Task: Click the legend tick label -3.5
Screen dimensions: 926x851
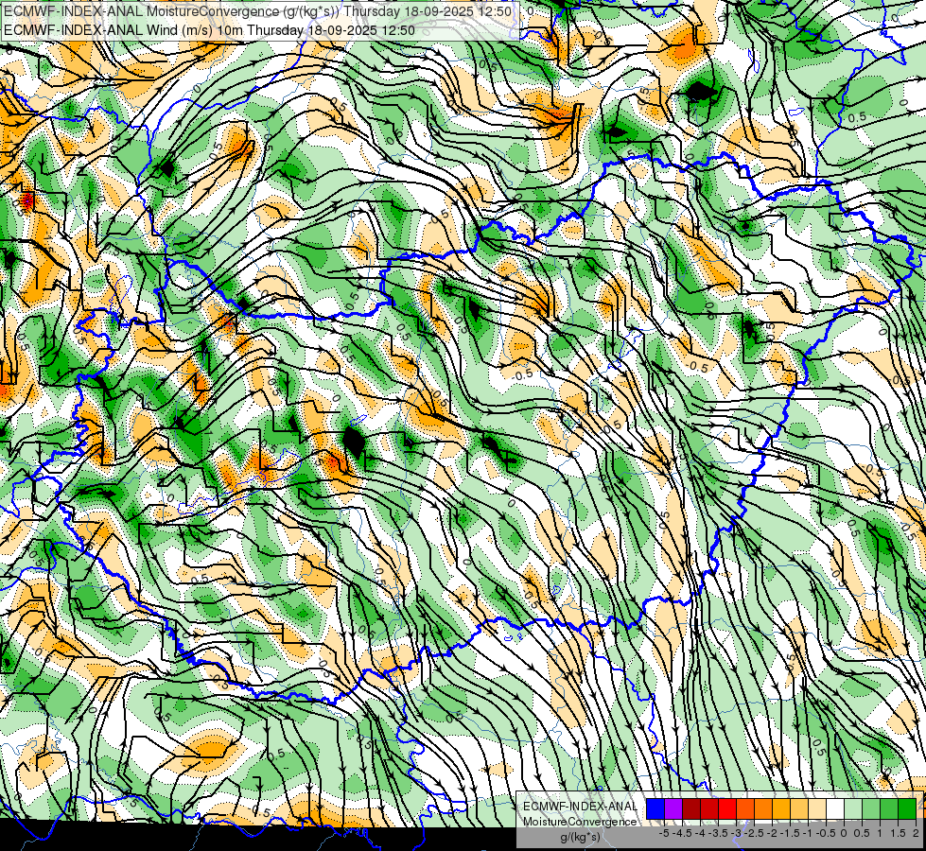Action: click(x=719, y=833)
